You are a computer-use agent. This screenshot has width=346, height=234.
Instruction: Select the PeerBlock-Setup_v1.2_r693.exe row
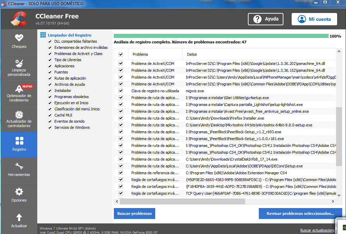point(225,132)
